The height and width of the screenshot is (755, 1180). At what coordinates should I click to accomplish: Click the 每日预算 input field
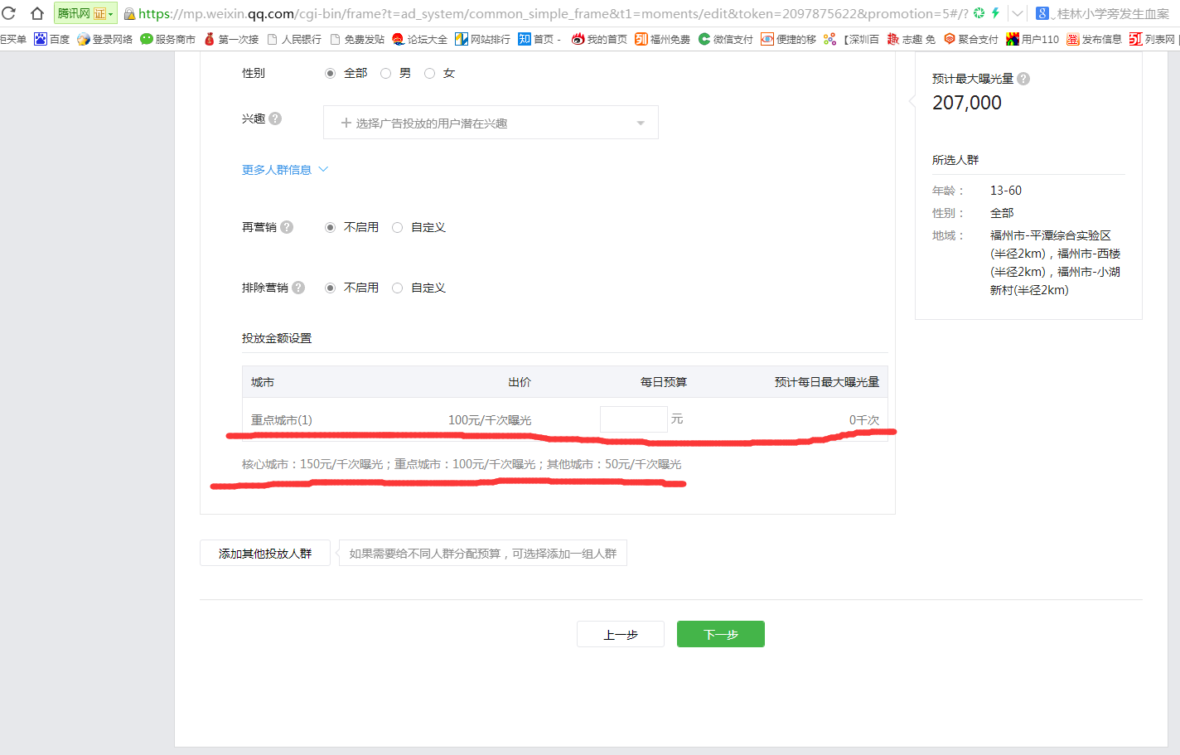(x=634, y=419)
